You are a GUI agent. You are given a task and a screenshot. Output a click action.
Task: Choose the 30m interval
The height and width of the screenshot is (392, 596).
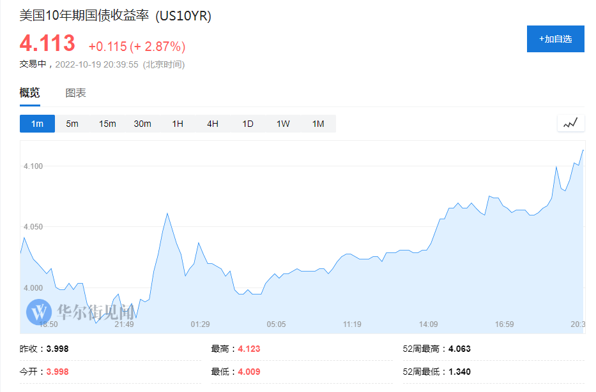142,124
